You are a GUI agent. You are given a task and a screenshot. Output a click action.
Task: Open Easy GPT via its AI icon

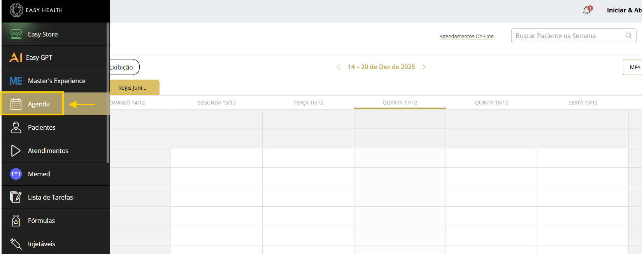point(16,57)
